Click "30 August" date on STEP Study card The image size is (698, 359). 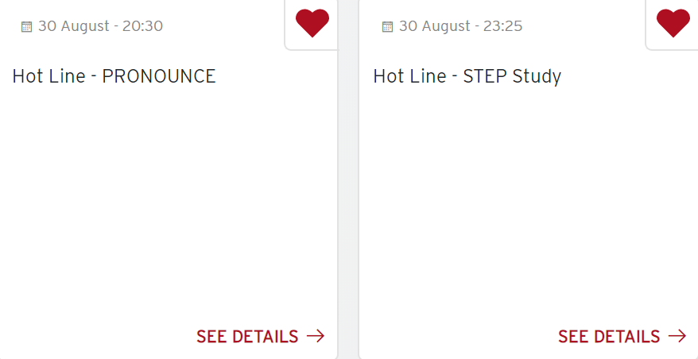(x=434, y=26)
